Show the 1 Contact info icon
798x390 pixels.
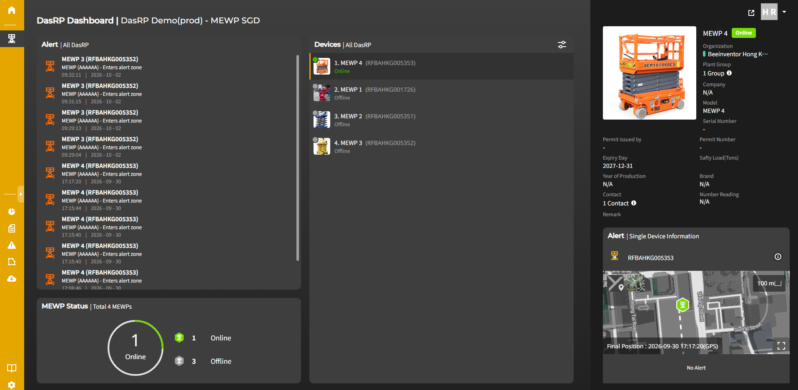tap(634, 203)
